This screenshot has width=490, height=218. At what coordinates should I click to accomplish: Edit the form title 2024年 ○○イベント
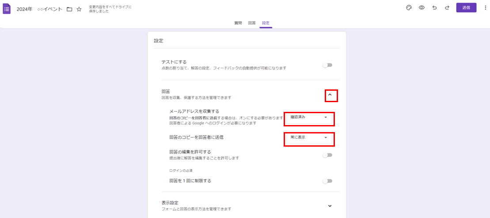click(39, 9)
